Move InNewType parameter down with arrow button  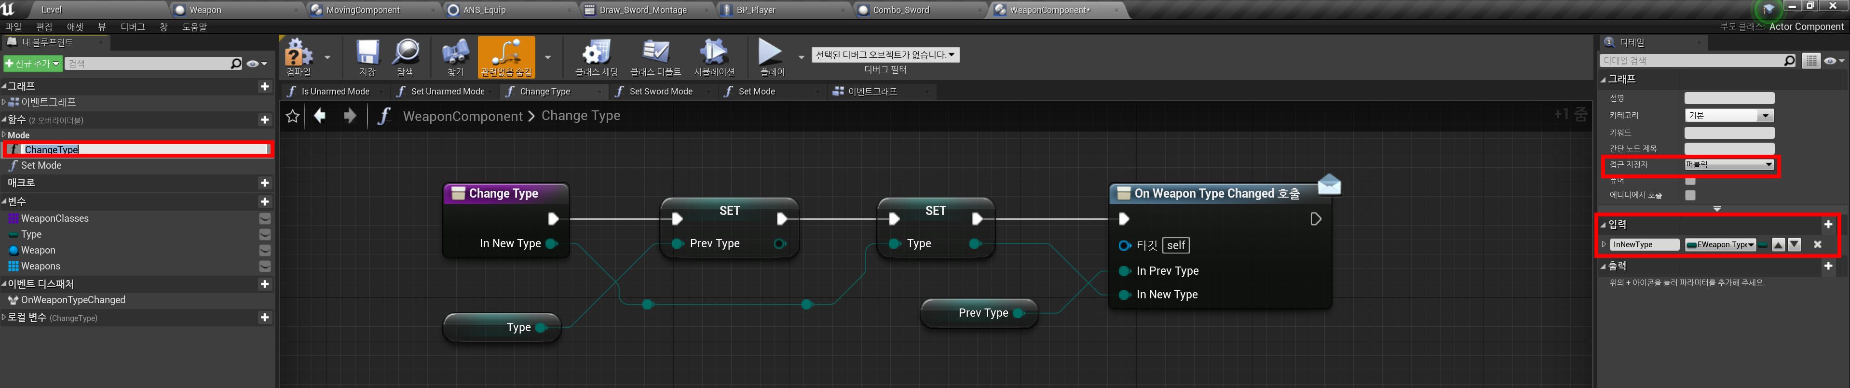(x=1795, y=244)
